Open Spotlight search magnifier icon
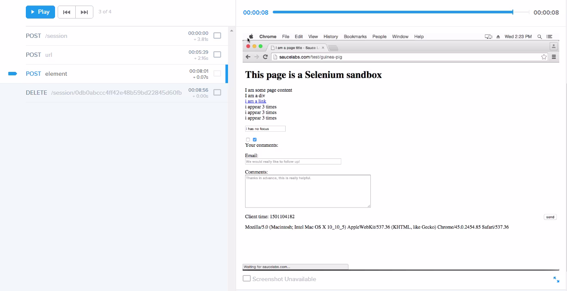567x291 pixels. click(539, 37)
